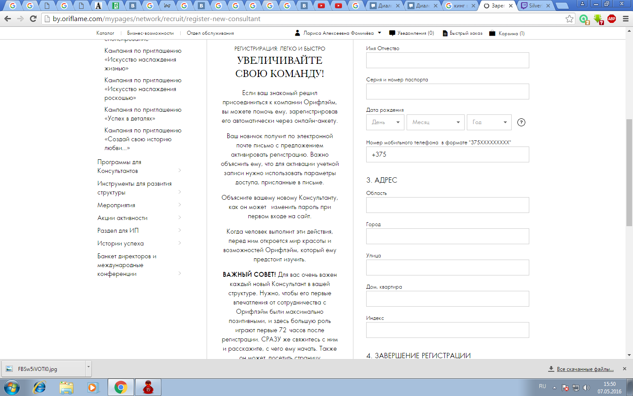The image size is (633, 396).
Task: Open the red ninja app in taskbar
Action: point(148,388)
